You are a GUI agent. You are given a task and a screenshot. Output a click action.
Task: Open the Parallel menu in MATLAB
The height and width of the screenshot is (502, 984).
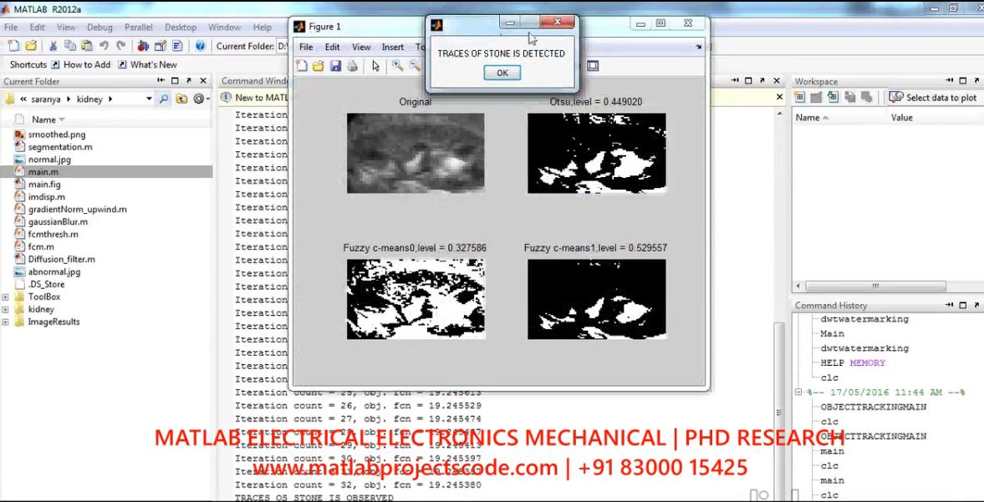click(138, 28)
